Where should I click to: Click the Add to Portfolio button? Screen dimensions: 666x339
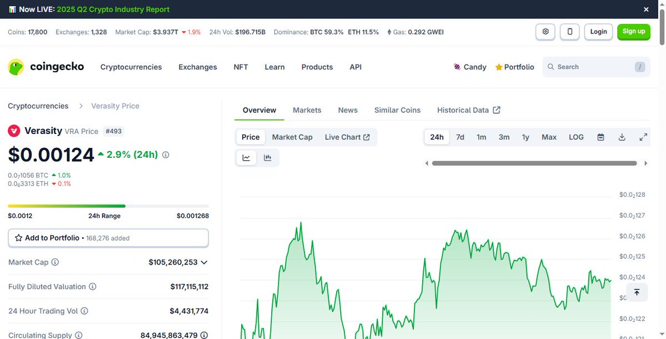click(108, 238)
